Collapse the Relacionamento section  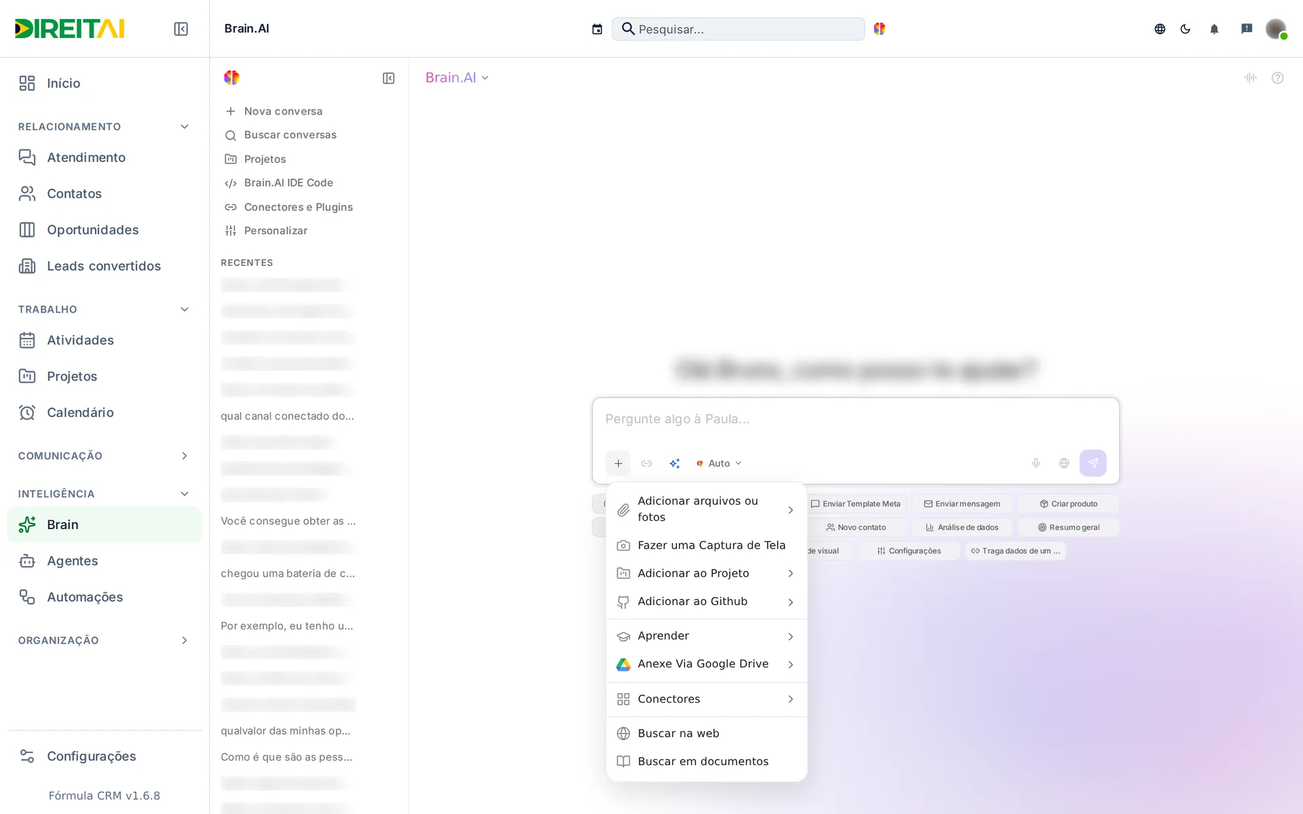(185, 127)
